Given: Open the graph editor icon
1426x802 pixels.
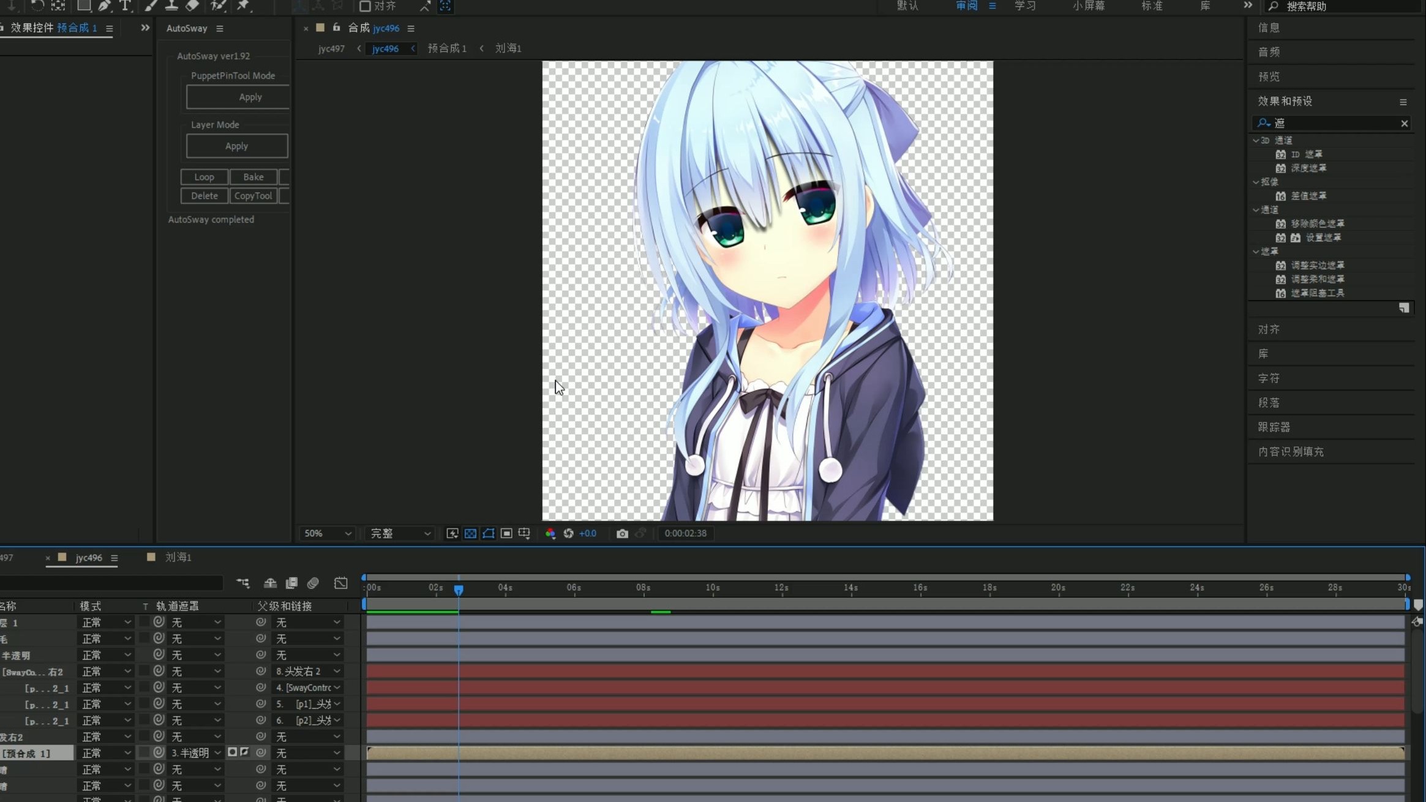Looking at the screenshot, I should 341,583.
